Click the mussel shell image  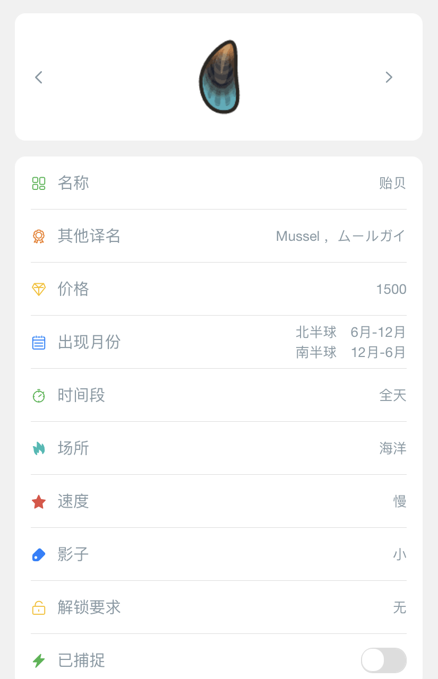pyautogui.click(x=219, y=77)
